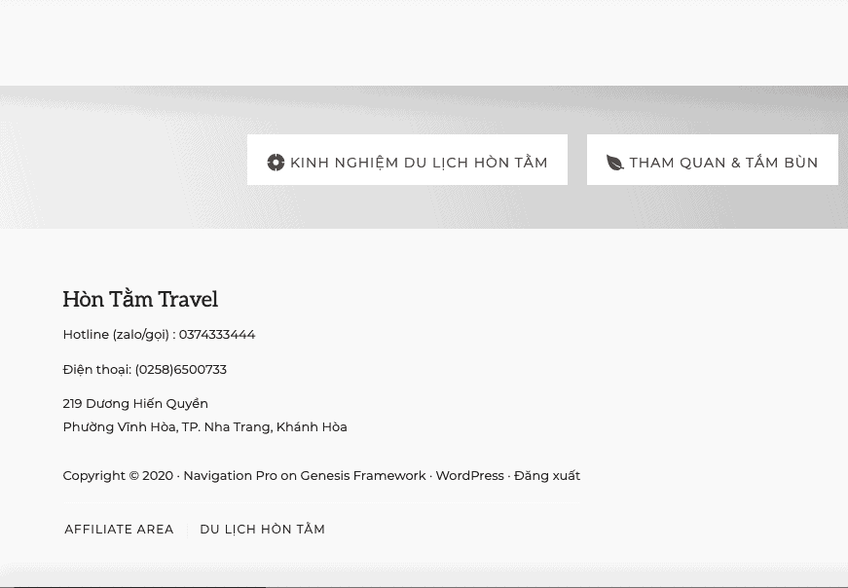Click the Copyright © 2020 text
The image size is (848, 588).
point(117,476)
